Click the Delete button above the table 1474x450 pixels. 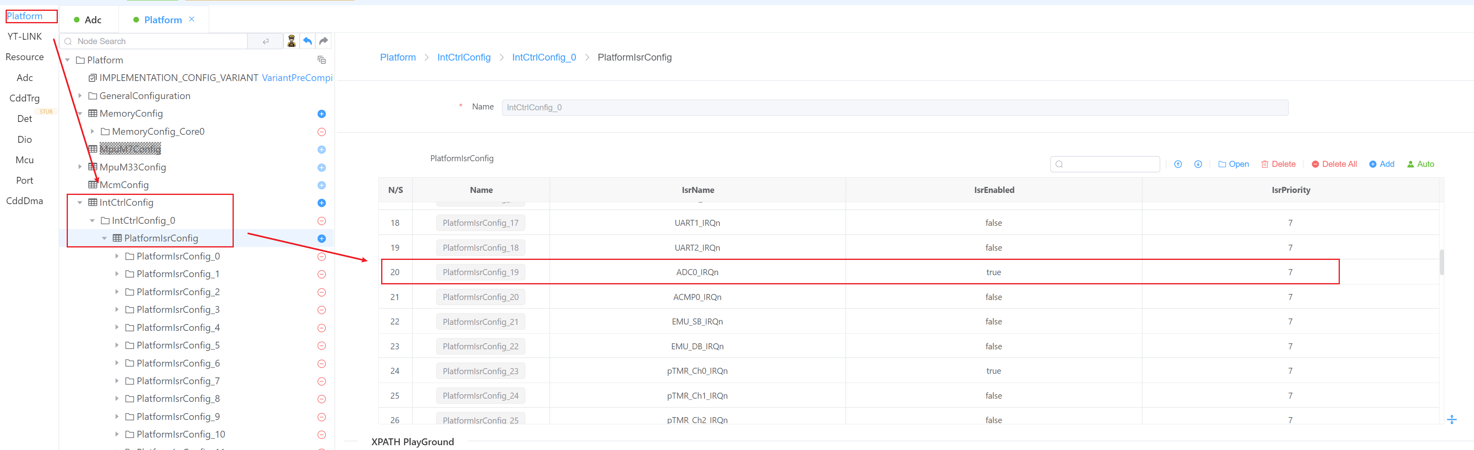click(1278, 164)
